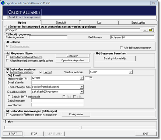The width and height of the screenshot is (161, 140).
Task: Enable Alle debiteuren exporteren checkbox
Action: tap(121, 48)
